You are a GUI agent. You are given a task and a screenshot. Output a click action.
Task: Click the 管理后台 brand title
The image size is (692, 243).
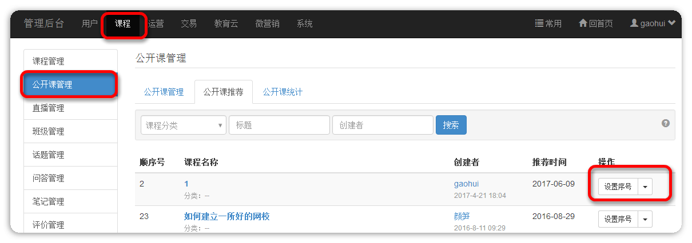(x=44, y=24)
